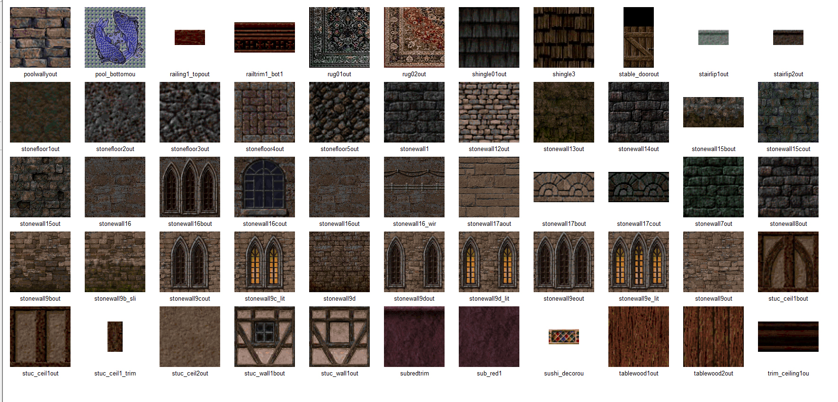Click the stonewall14out texture thumbnail
The width and height of the screenshot is (838, 402).
639,112
